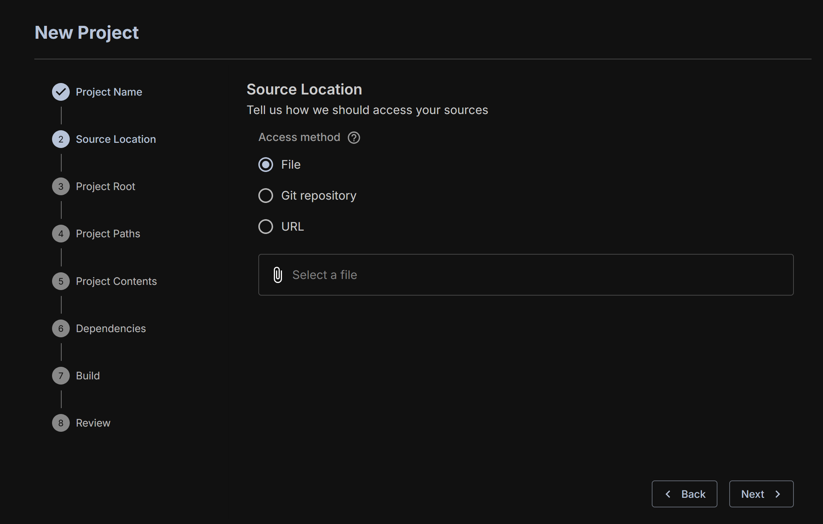823x524 pixels.
Task: Select the Git repository radio button
Action: pyautogui.click(x=266, y=196)
